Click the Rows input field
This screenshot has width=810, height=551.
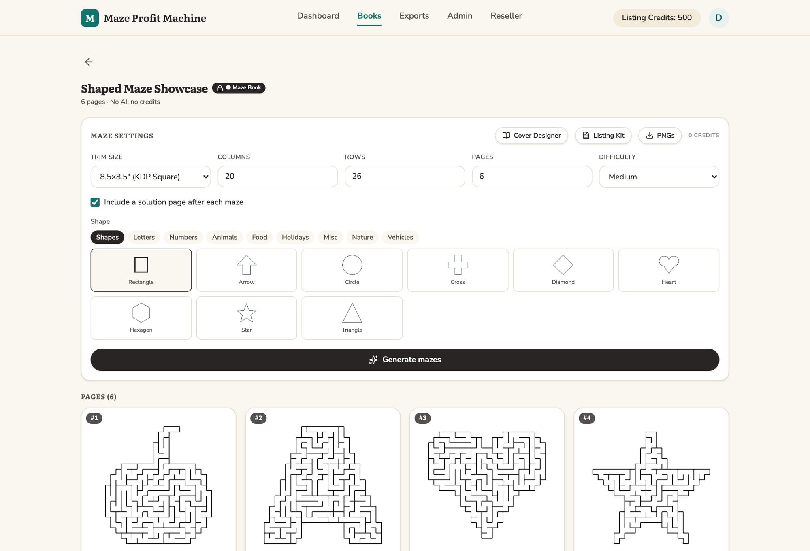point(405,177)
